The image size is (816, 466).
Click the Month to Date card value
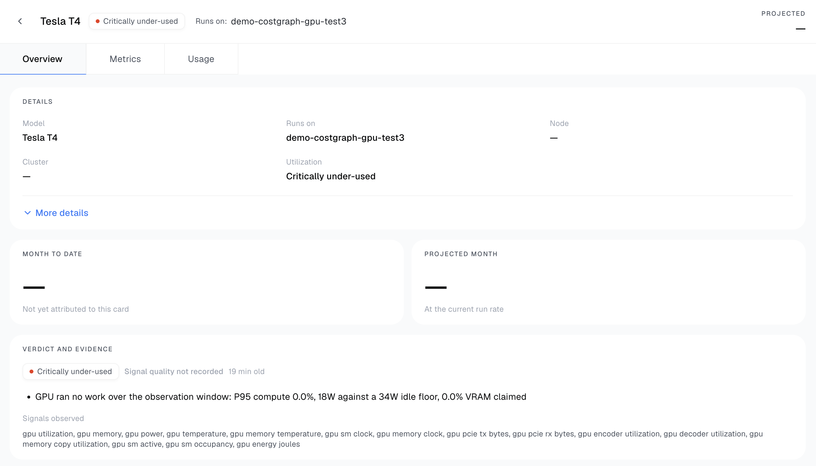coord(34,287)
